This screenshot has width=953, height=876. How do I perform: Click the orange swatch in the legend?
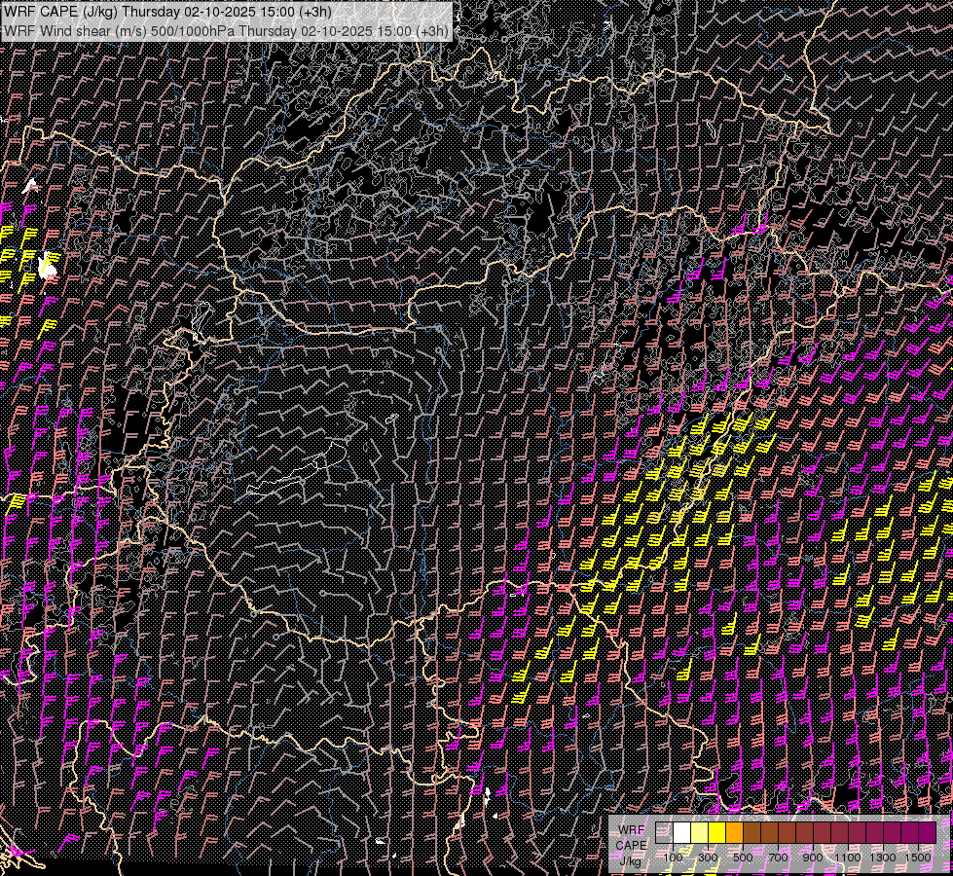coord(734,833)
